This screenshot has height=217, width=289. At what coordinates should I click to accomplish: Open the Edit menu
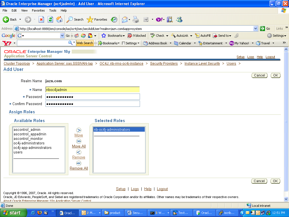coord(14,10)
